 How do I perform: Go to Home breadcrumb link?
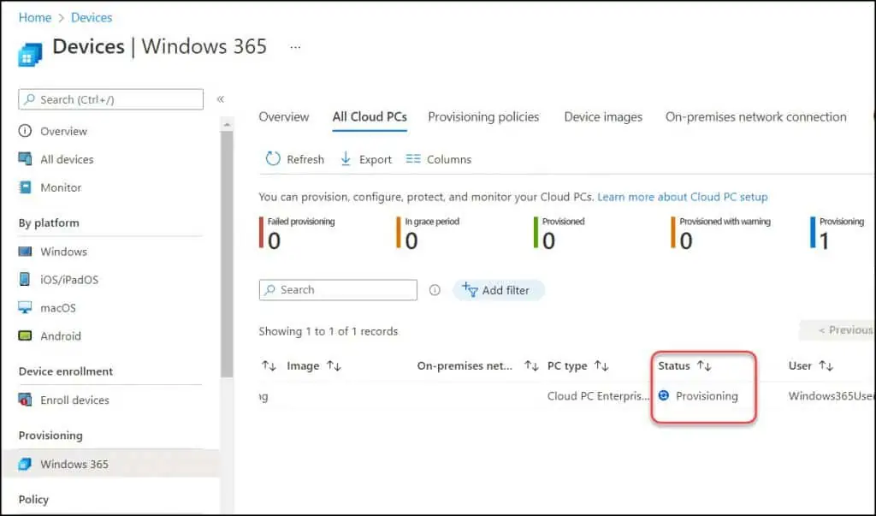point(34,17)
